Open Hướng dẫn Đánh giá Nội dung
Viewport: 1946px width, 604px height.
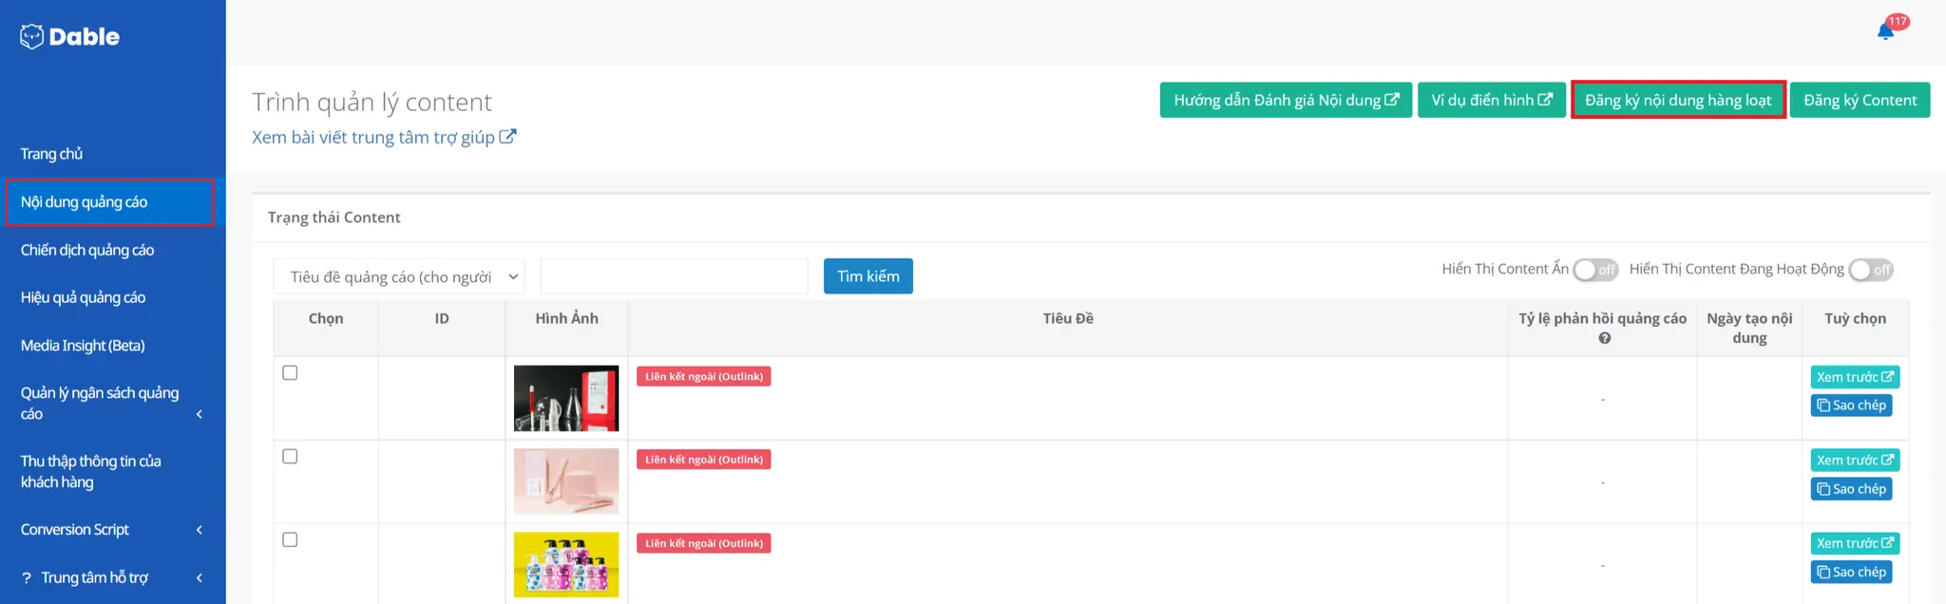pos(1286,100)
